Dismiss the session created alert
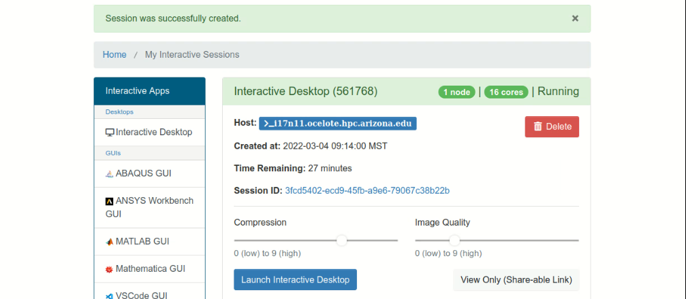 point(576,18)
